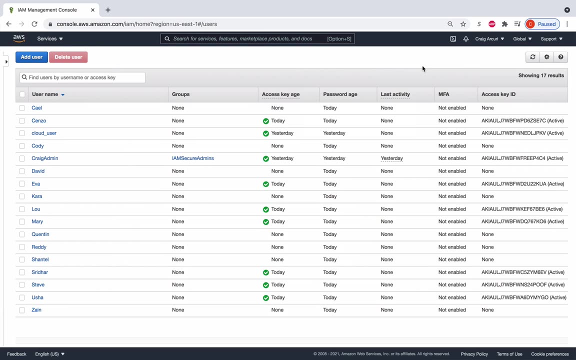Expand the collapsed left navigation panel
Image resolution: width=576 pixels, height=360 pixels.
6,61
